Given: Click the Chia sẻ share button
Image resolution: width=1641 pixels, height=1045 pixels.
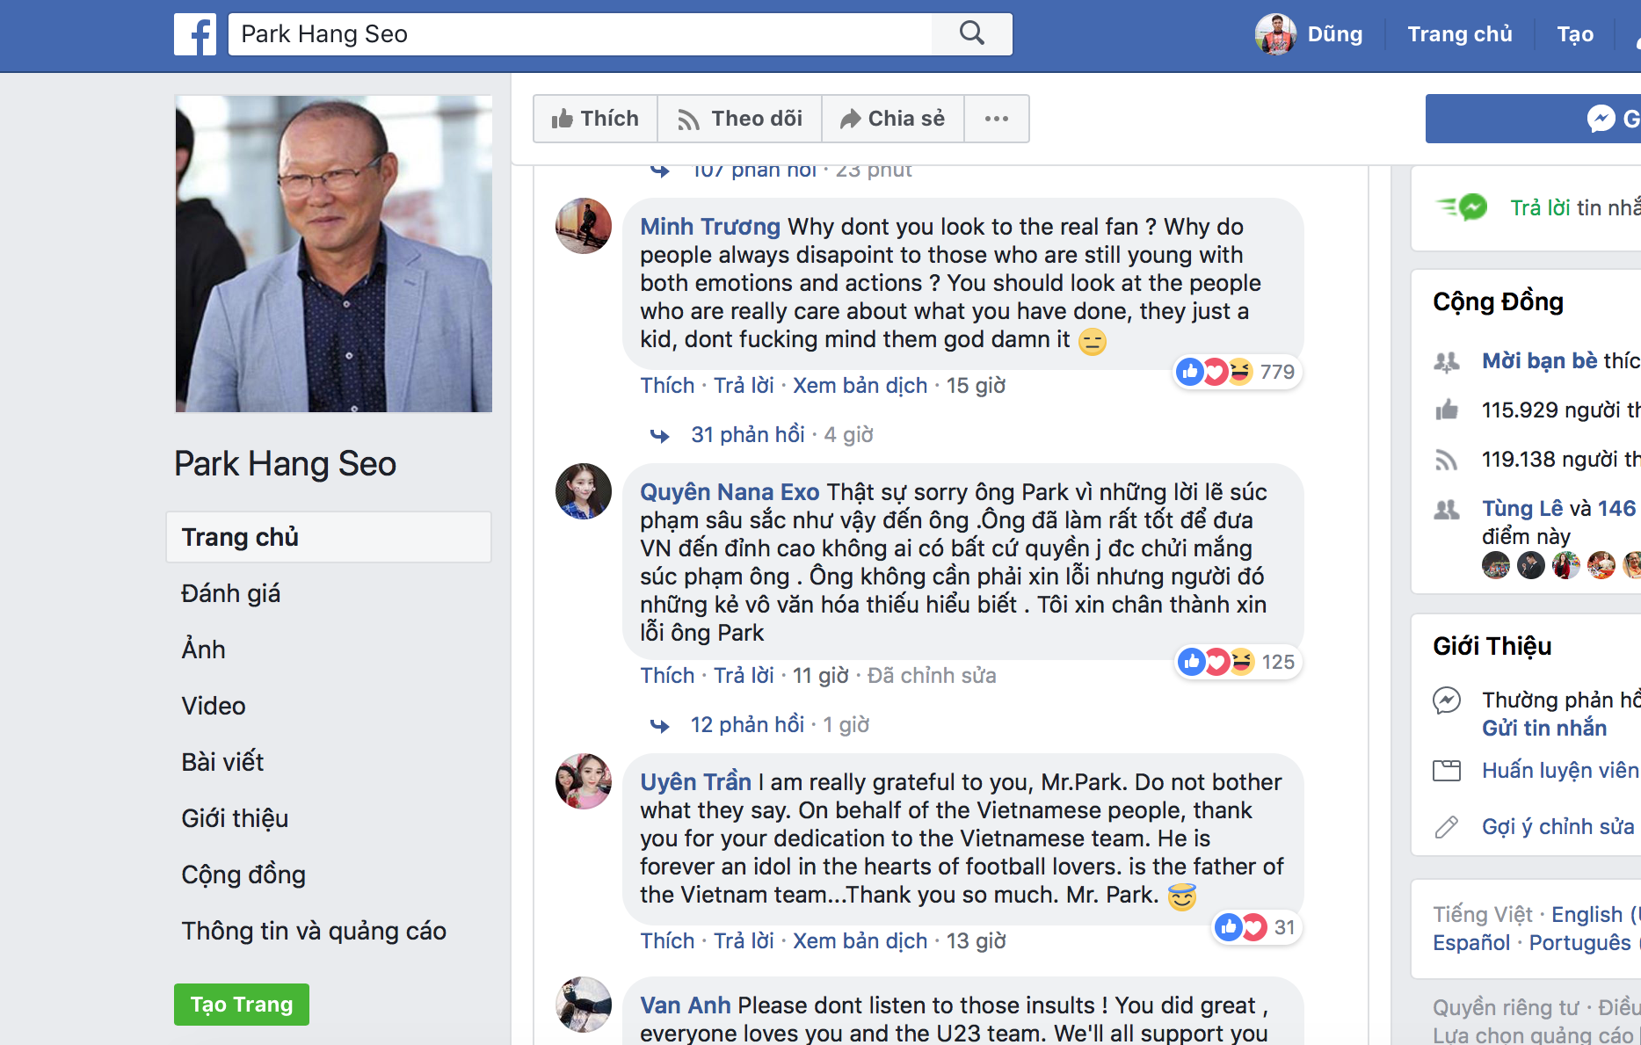Looking at the screenshot, I should [893, 119].
